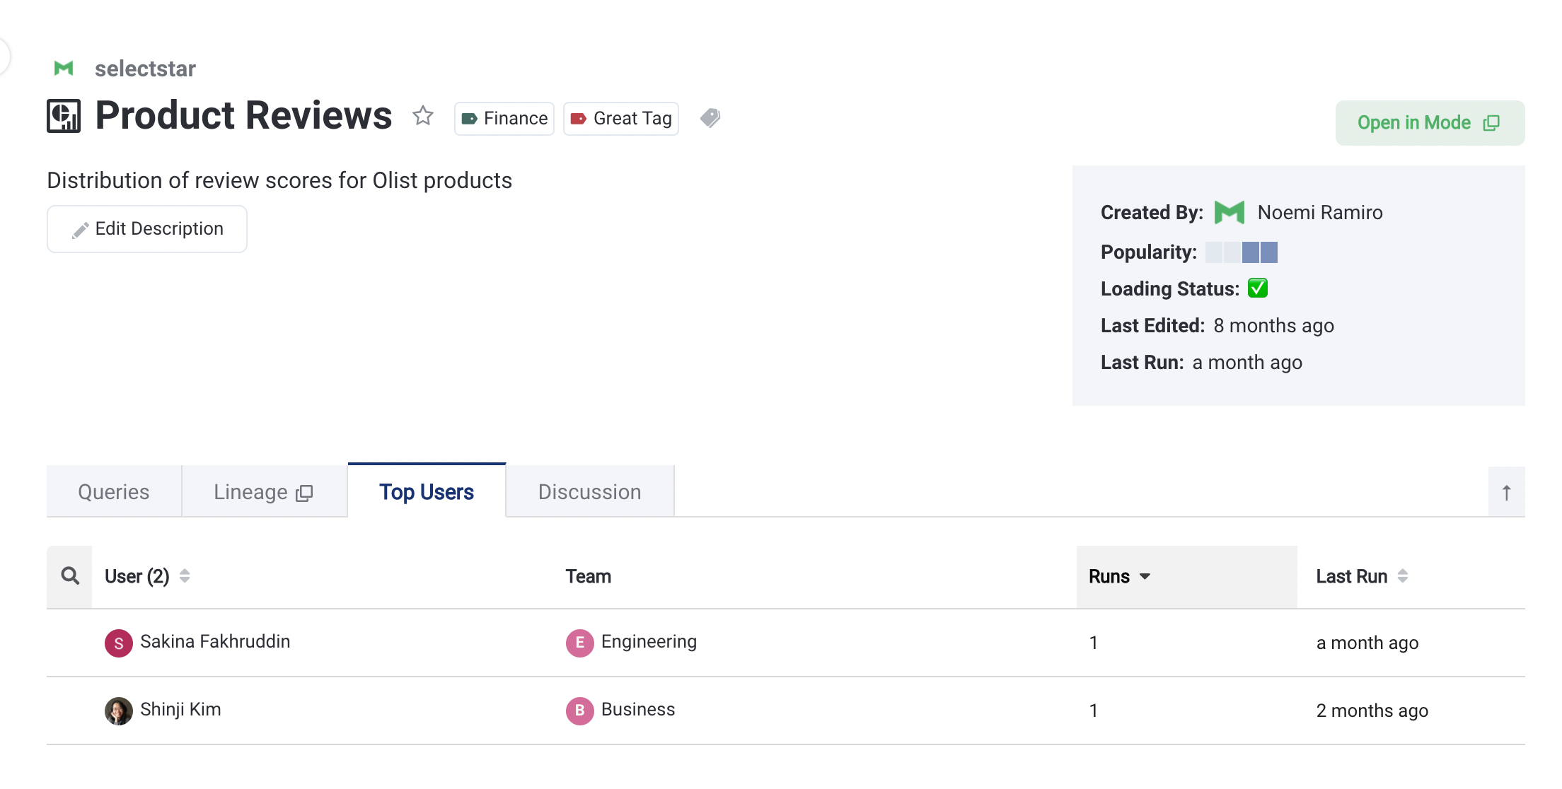The width and height of the screenshot is (1562, 789).
Task: Favorite the report with the star icon
Action: pyautogui.click(x=423, y=115)
